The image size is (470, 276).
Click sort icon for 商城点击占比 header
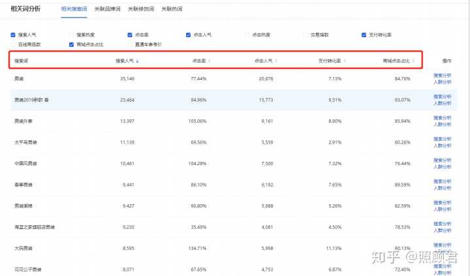point(414,61)
